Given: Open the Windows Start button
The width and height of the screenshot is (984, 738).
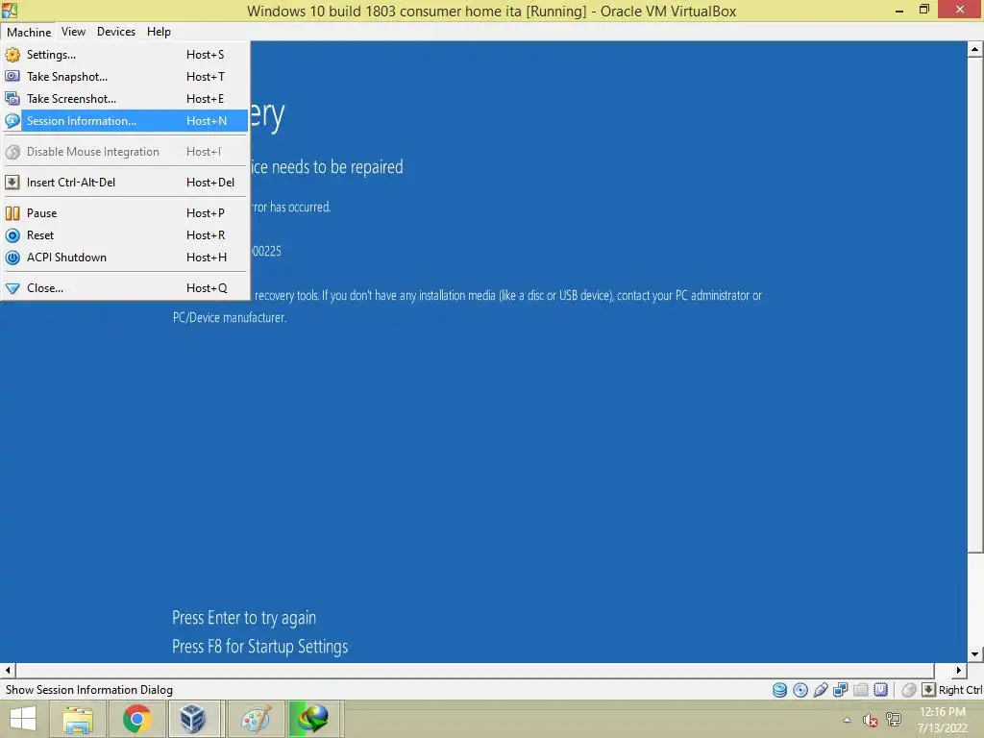Looking at the screenshot, I should pos(23,719).
